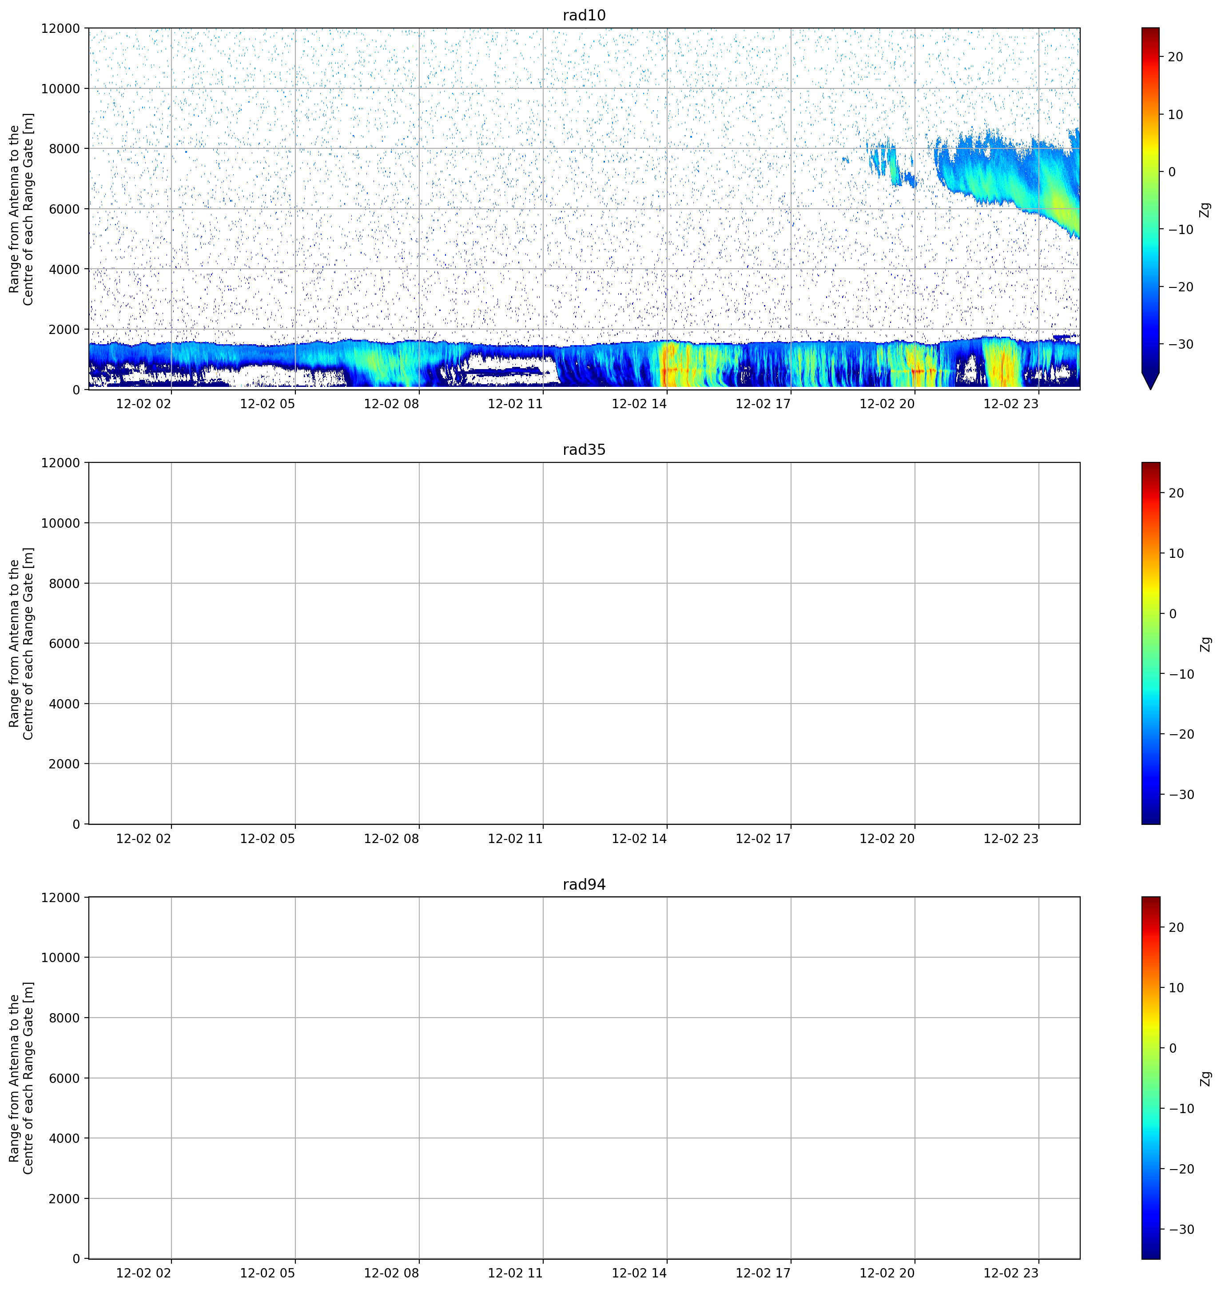Click the rad10 y-axis range label
This screenshot has width=1221, height=1289.
[x=21, y=209]
